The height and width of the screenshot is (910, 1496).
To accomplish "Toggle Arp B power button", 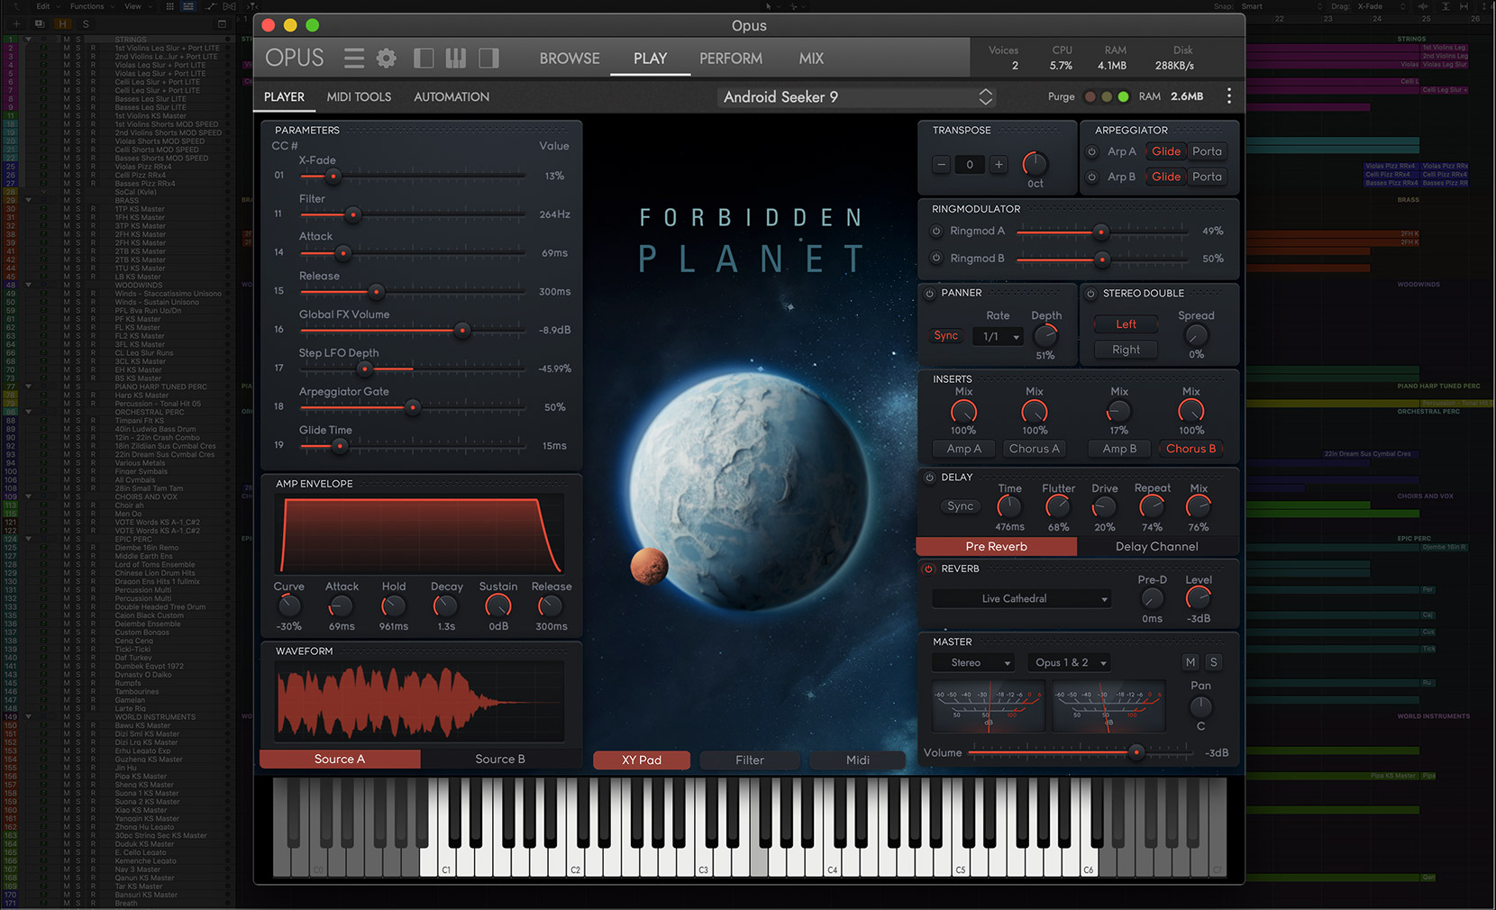I will point(1092,177).
